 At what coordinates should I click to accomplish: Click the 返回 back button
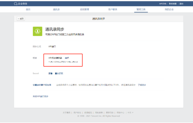pos(21,19)
